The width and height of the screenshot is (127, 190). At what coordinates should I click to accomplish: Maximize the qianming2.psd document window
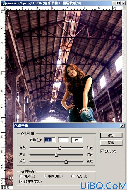(119, 3)
